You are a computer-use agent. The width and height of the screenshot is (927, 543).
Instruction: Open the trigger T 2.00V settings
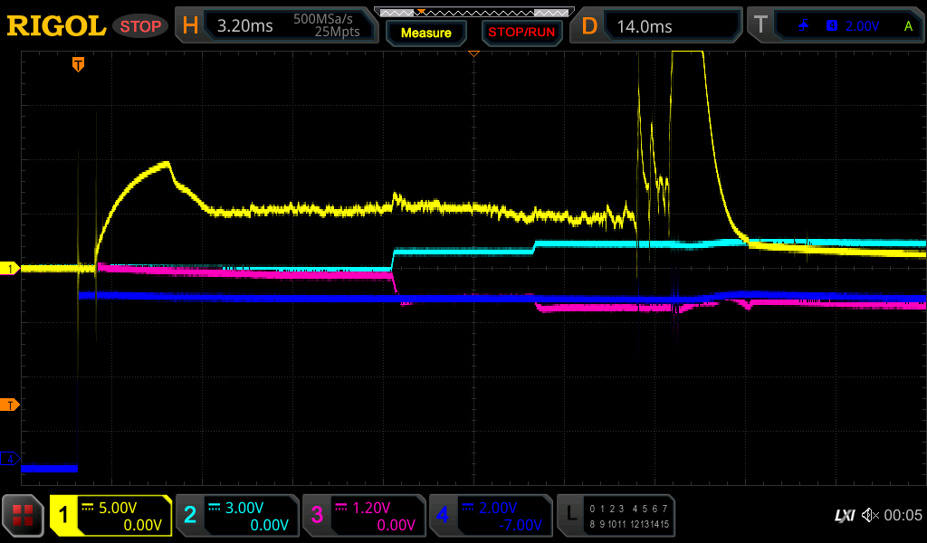click(836, 26)
